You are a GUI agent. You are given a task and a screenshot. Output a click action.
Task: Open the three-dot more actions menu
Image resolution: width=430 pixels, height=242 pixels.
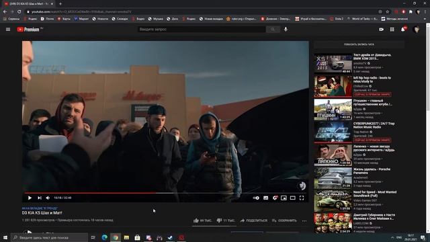pyautogui.click(x=304, y=221)
